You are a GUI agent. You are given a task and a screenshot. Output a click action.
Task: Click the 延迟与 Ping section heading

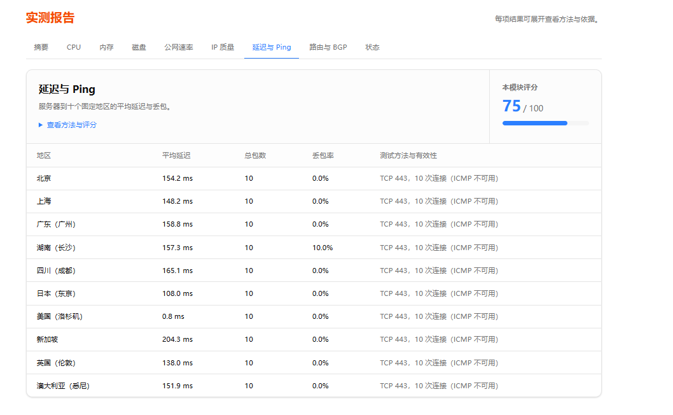click(x=67, y=89)
